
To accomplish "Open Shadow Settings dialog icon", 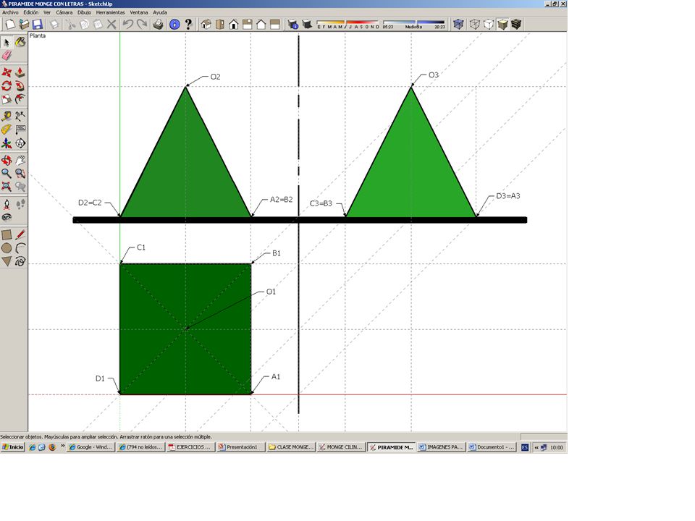I will point(292,25).
